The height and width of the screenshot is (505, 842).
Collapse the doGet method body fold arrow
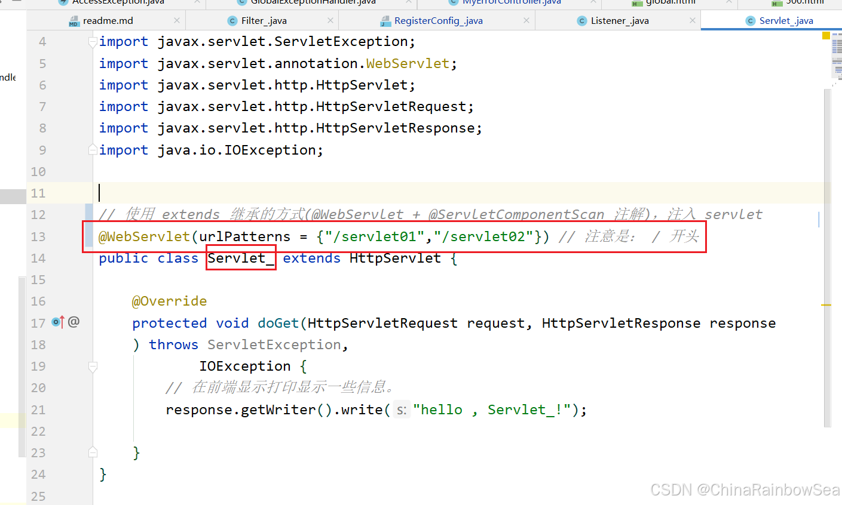coord(92,366)
